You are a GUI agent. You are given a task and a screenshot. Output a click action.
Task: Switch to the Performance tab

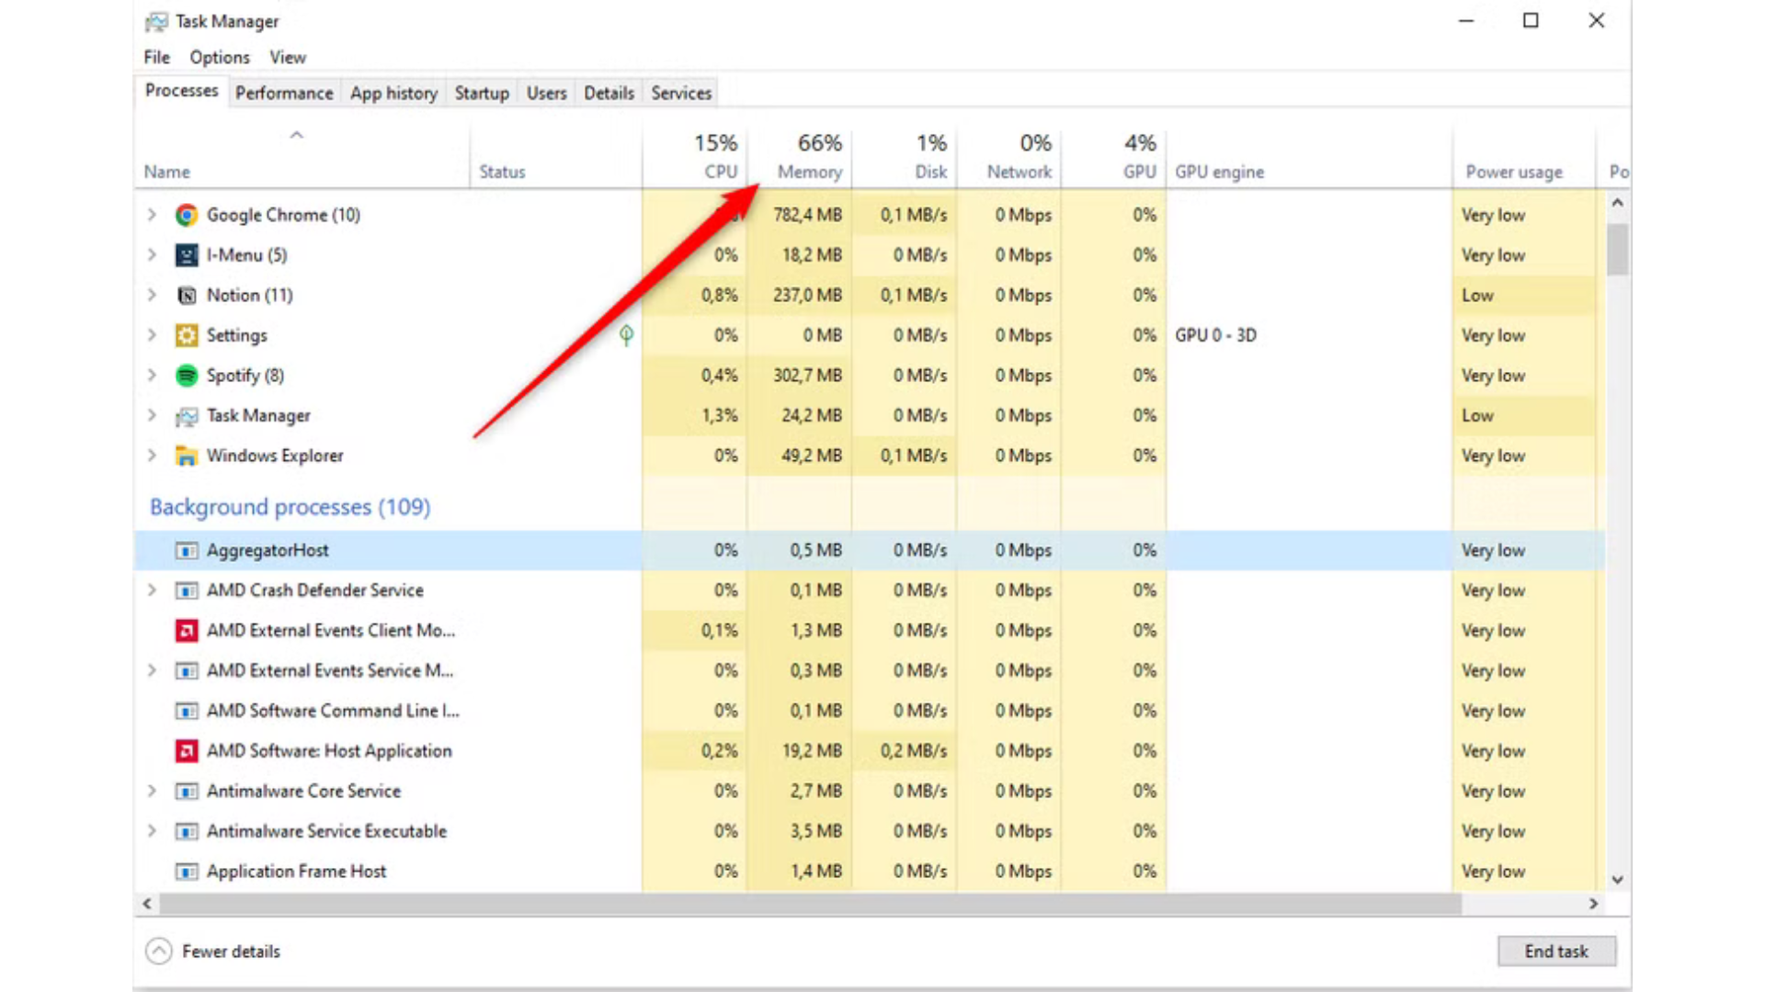tap(284, 93)
